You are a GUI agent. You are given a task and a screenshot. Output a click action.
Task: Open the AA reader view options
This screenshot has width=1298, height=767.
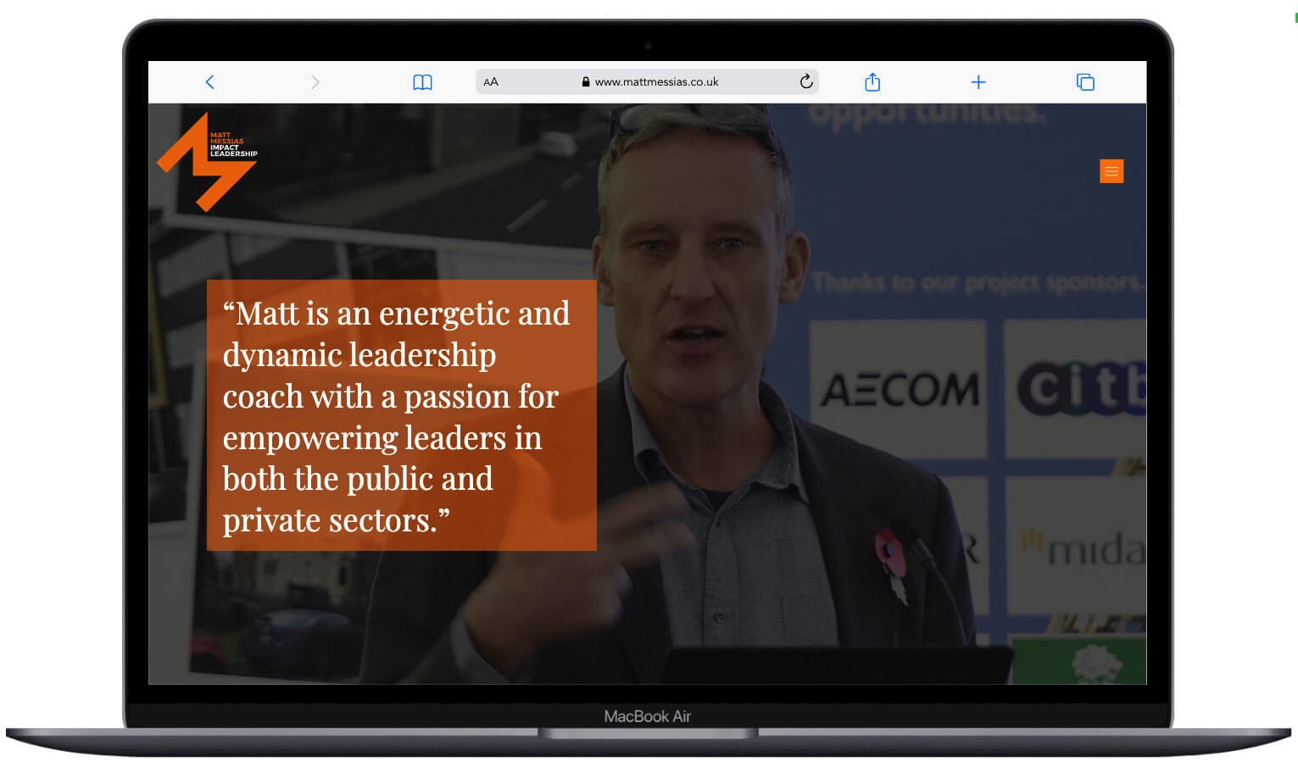click(x=491, y=82)
